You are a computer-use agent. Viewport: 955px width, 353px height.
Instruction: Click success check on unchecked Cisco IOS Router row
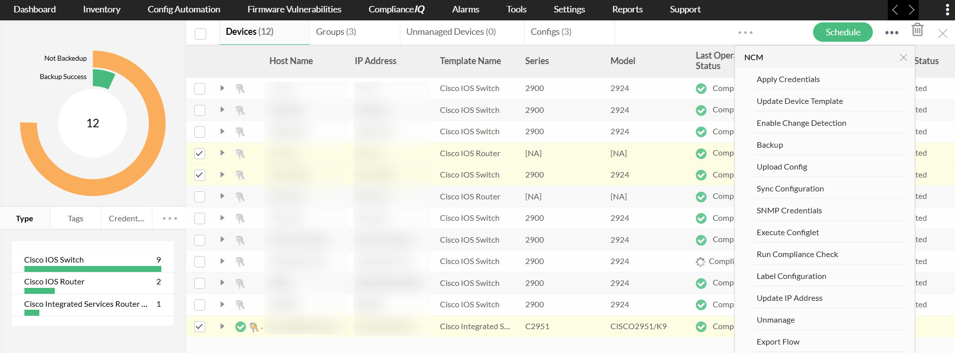pos(701,197)
